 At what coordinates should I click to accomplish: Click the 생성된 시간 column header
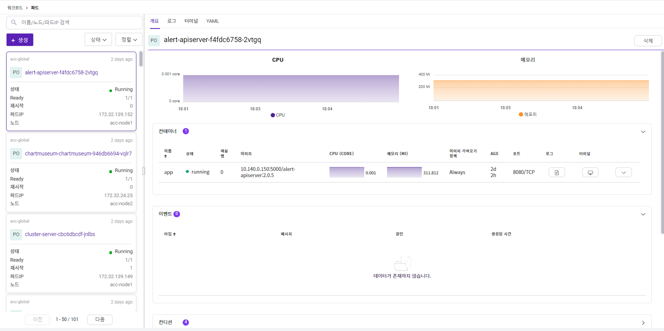(x=501, y=234)
